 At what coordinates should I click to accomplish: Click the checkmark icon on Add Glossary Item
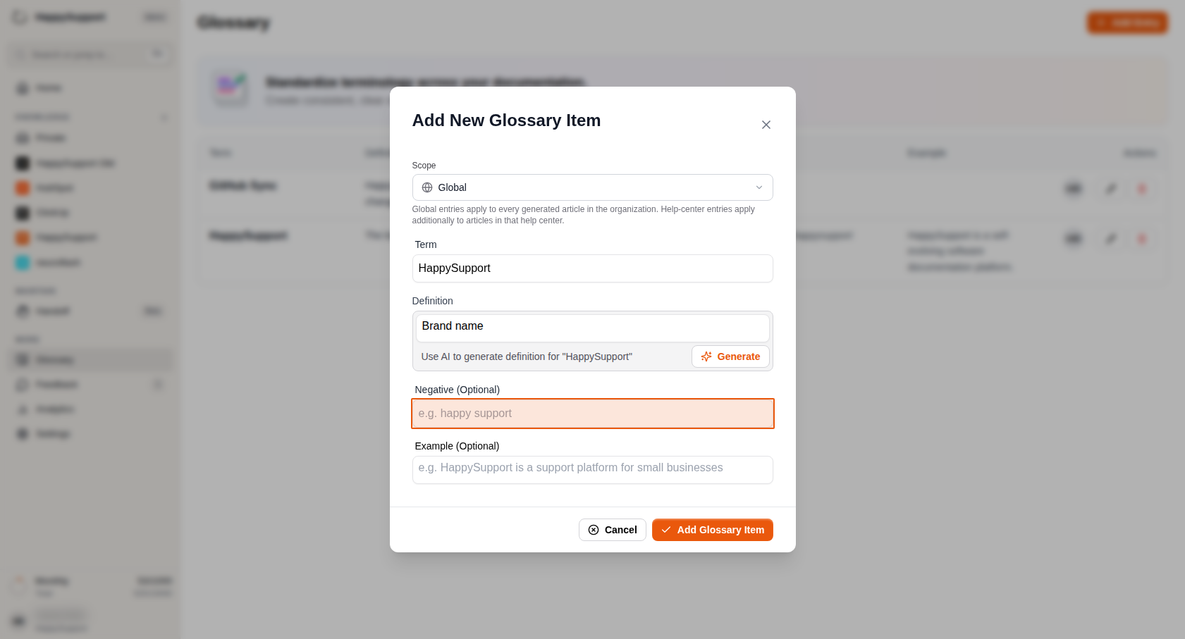pyautogui.click(x=666, y=530)
